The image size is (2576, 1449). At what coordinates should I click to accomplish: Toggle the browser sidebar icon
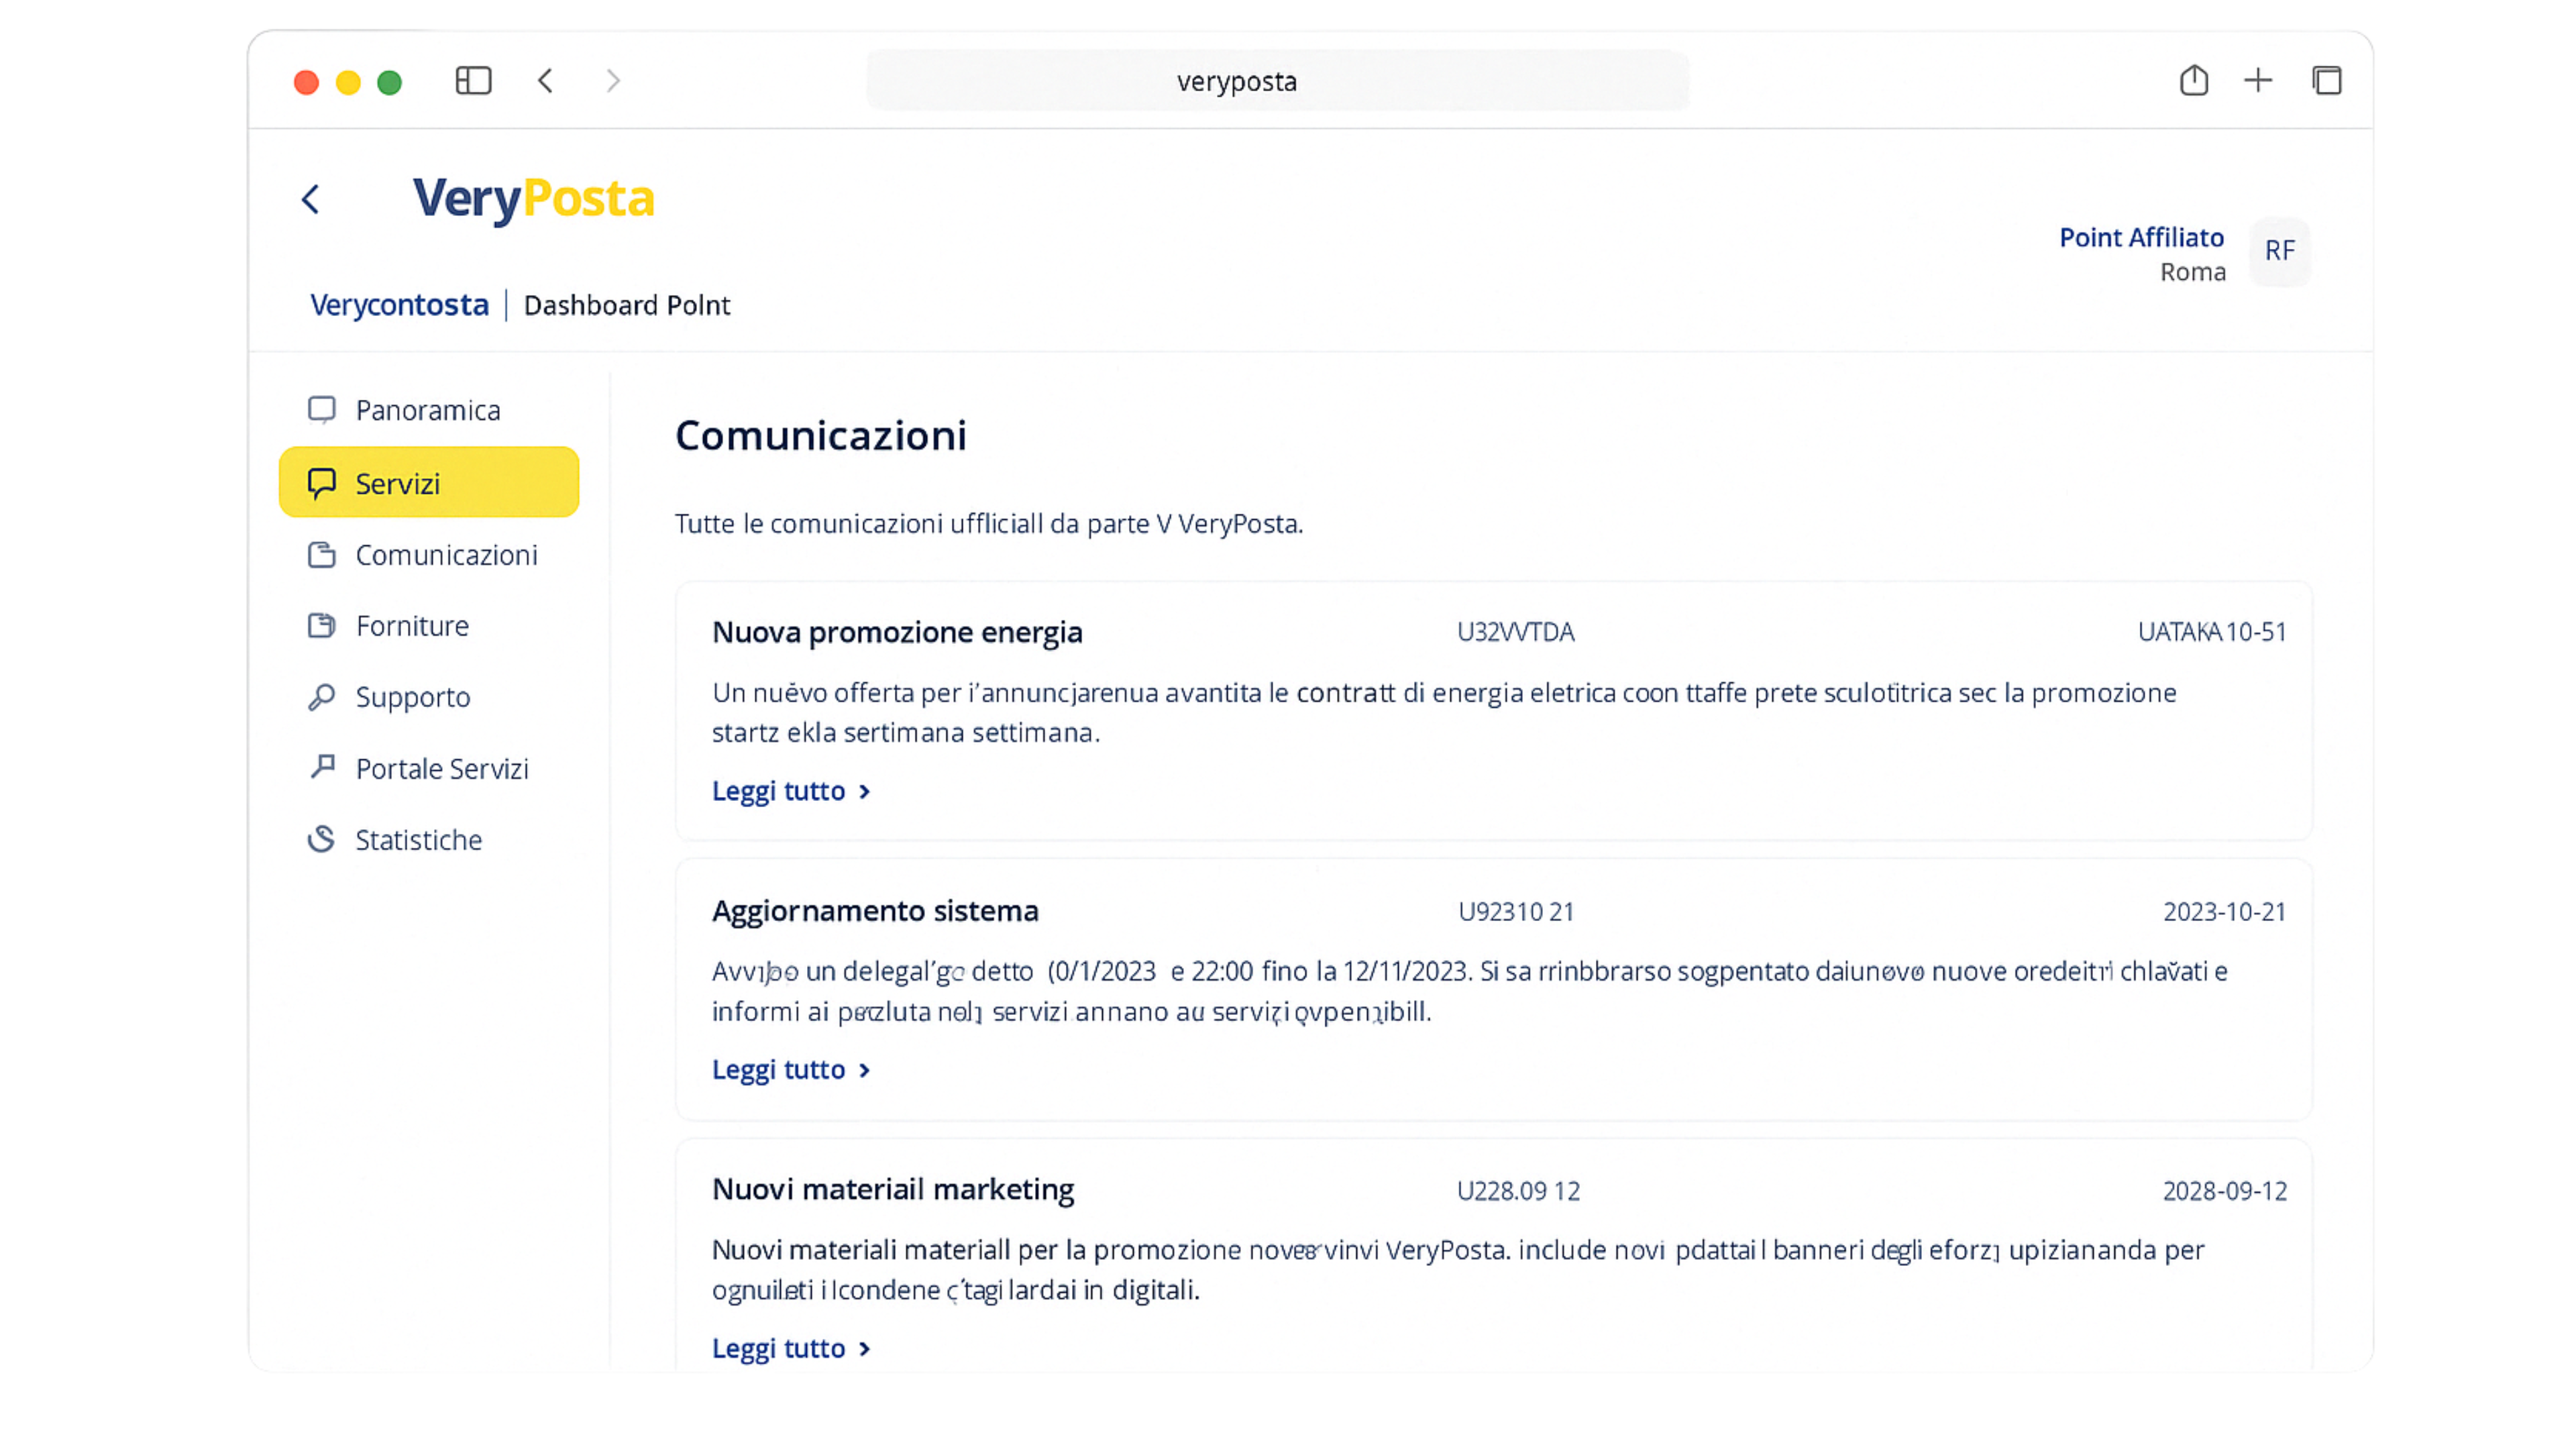click(x=473, y=80)
